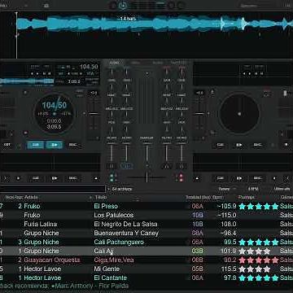This screenshot has height=293, width=293.
Task: Click the 104.50 BPM readout atop left deck
Action: point(89,67)
